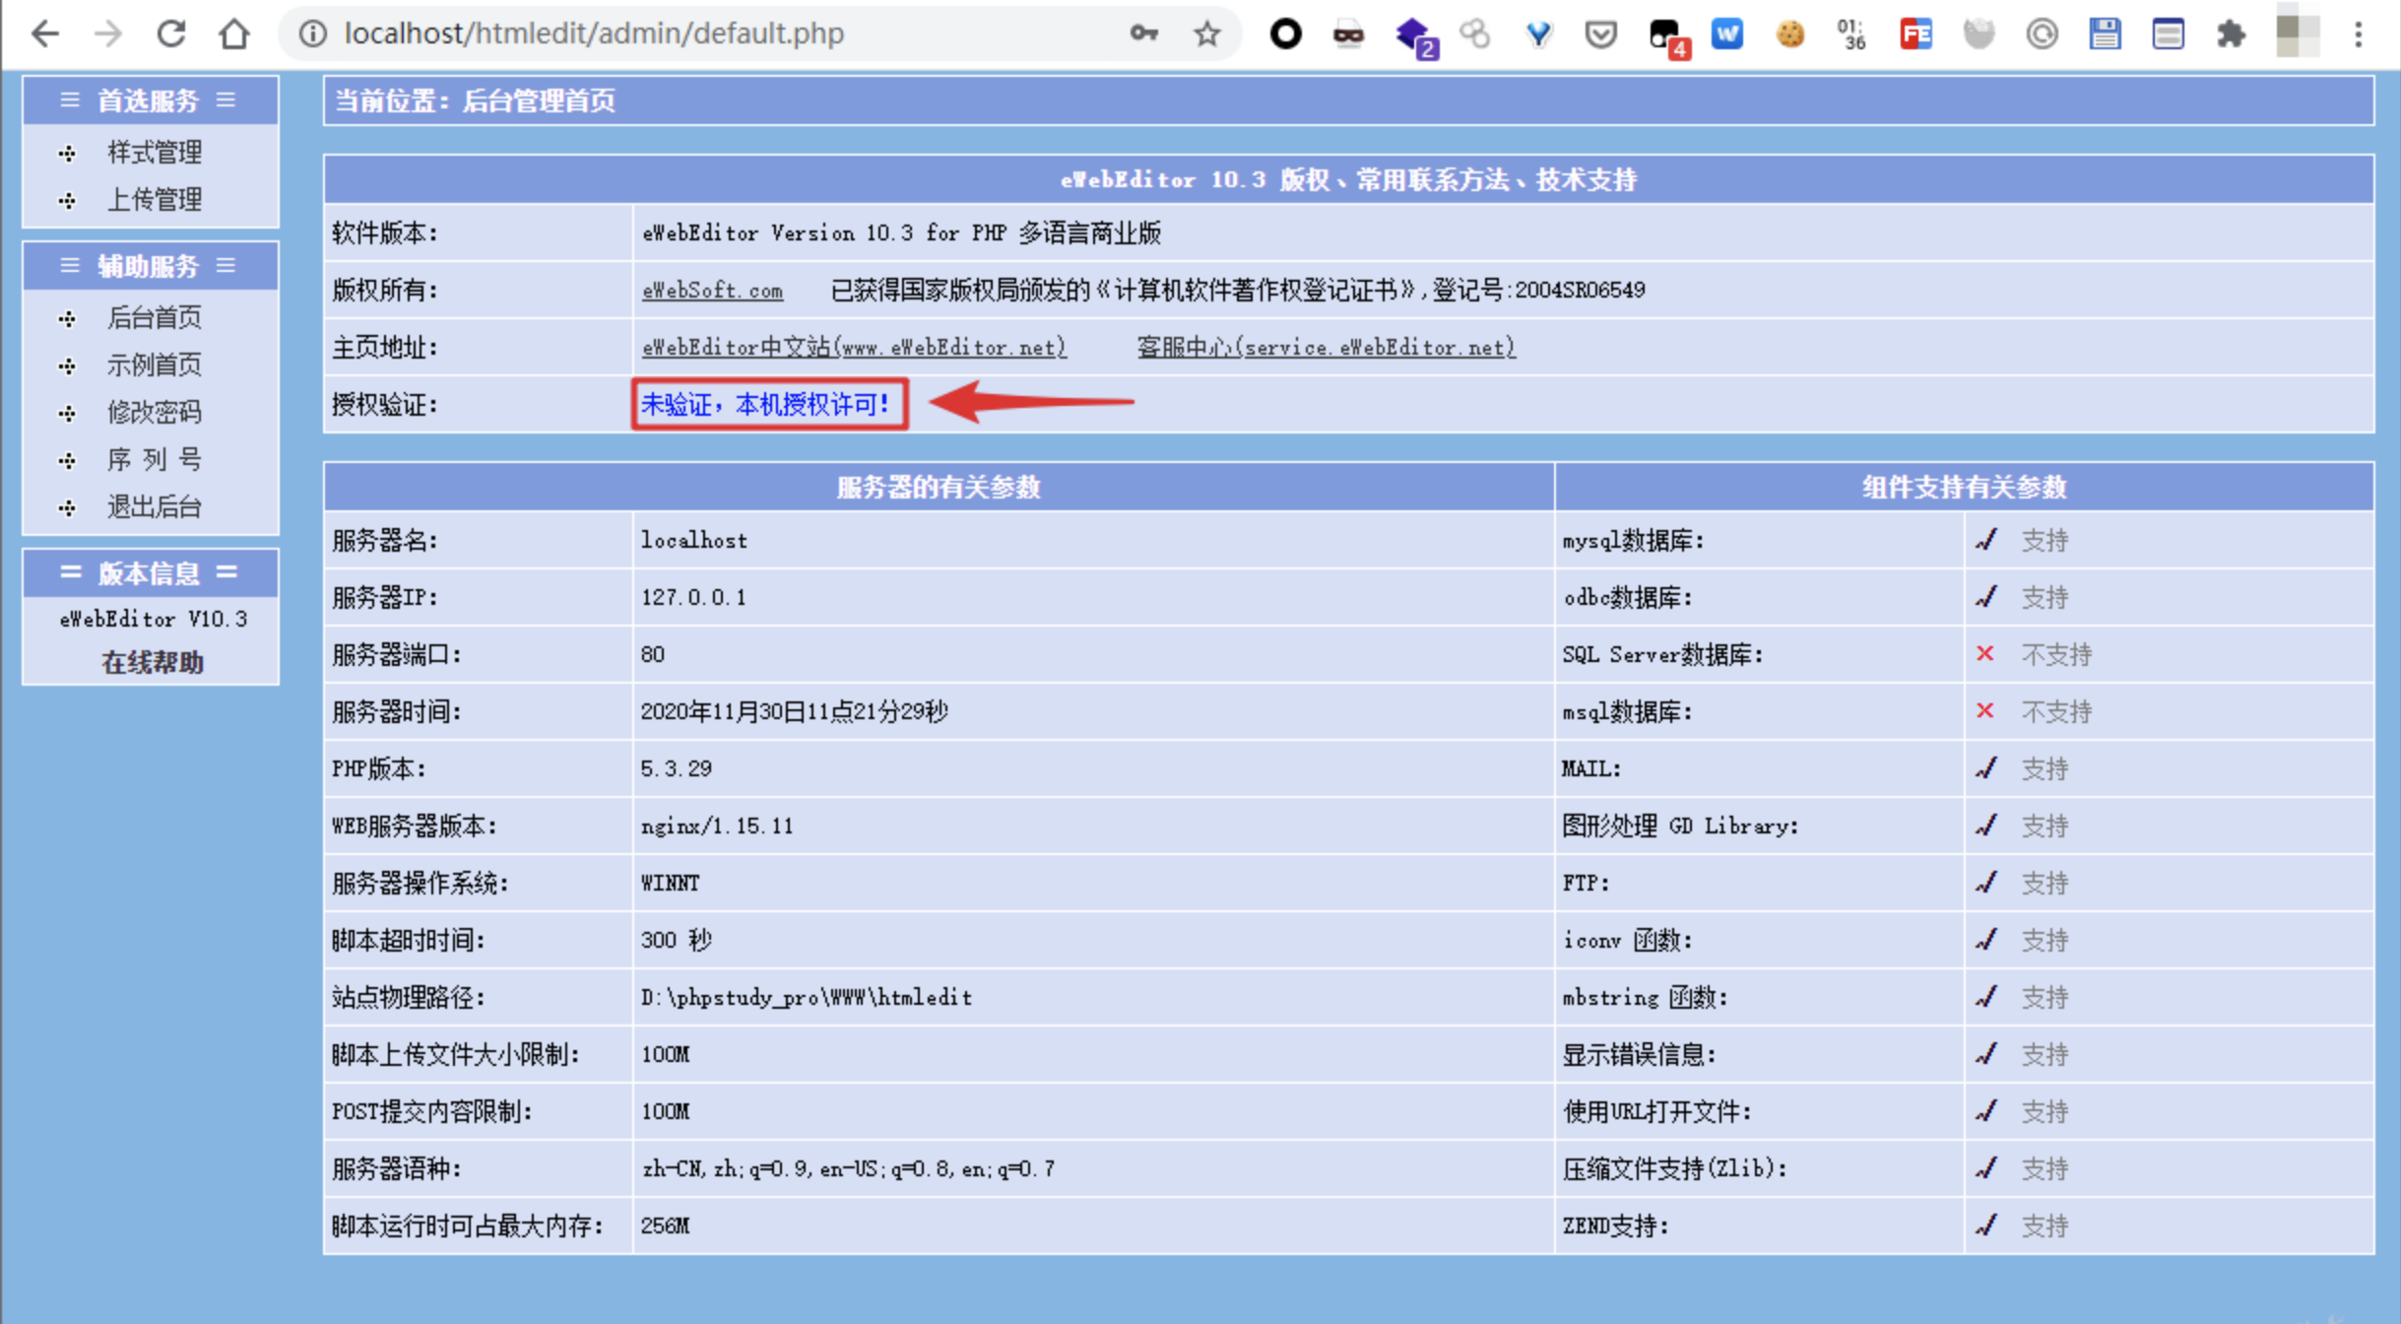Open saved passwords key icon
The image size is (2401, 1324).
[x=1143, y=33]
